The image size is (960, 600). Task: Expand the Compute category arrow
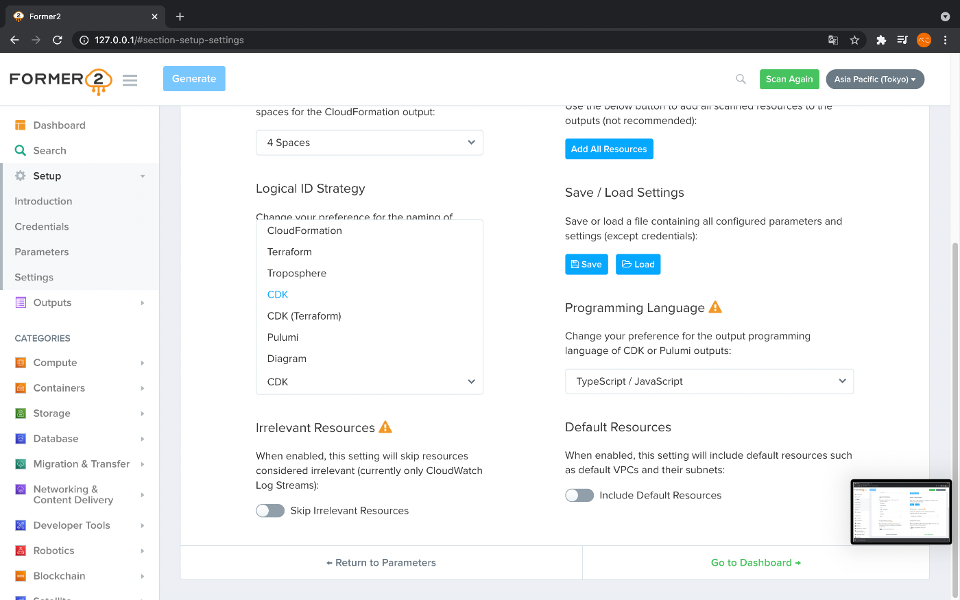click(x=143, y=363)
